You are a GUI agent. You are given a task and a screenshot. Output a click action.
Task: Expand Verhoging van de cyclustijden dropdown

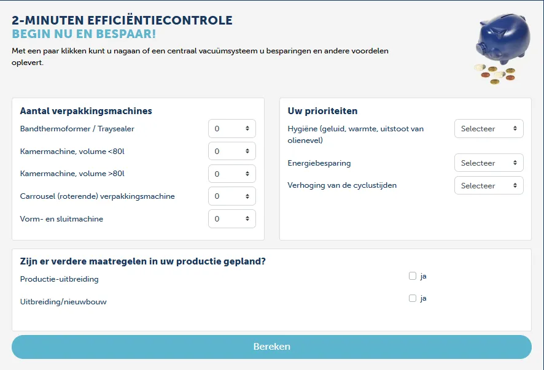489,185
